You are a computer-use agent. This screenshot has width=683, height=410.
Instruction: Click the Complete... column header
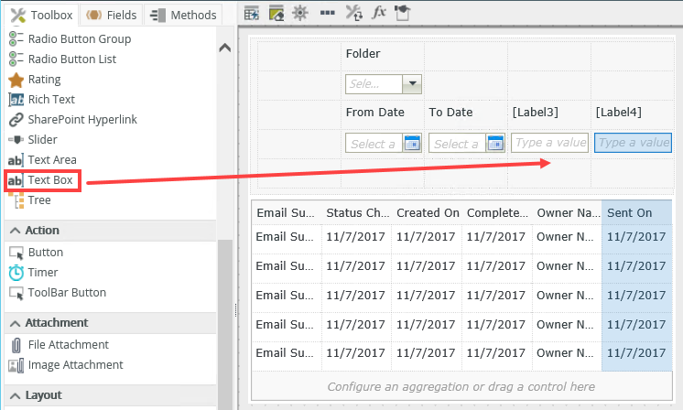pos(497,213)
